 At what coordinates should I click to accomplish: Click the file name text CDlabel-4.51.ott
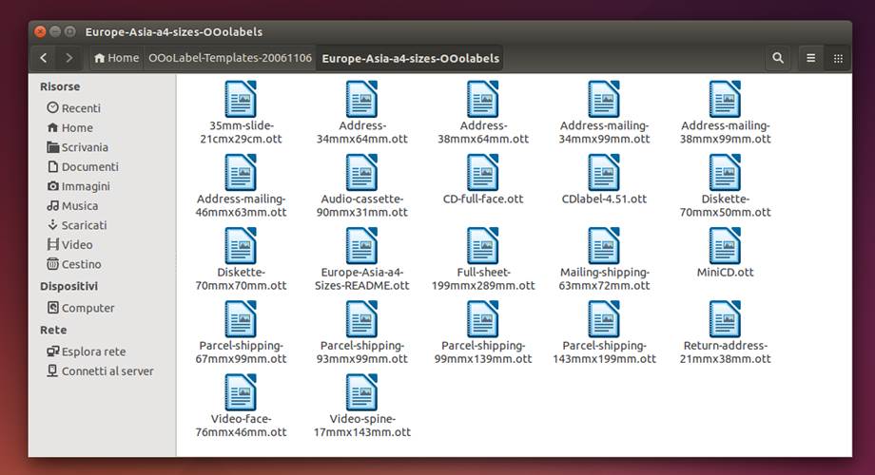pyautogui.click(x=604, y=199)
